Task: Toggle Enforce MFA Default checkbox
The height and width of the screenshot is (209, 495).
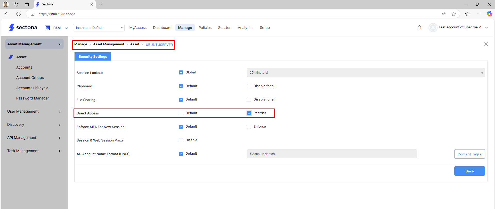Action: 181,127
